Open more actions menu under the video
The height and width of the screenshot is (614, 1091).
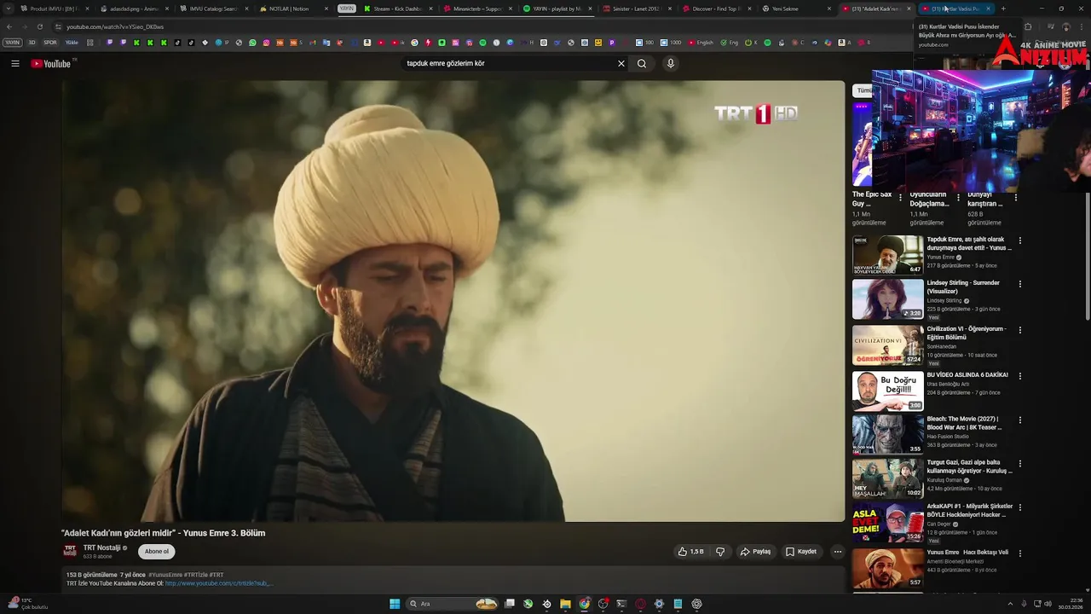coord(837,552)
